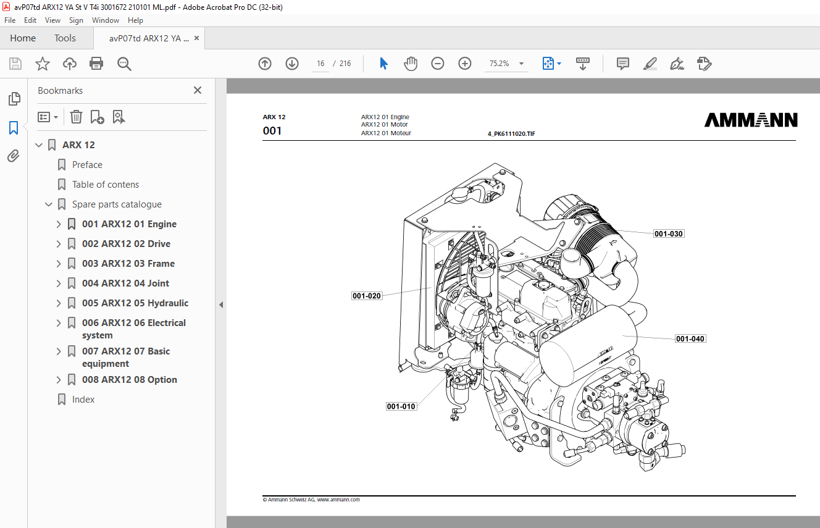The width and height of the screenshot is (820, 528).
Task: Expand 008 ARX12 08 Option bookmark
Action: pos(59,380)
